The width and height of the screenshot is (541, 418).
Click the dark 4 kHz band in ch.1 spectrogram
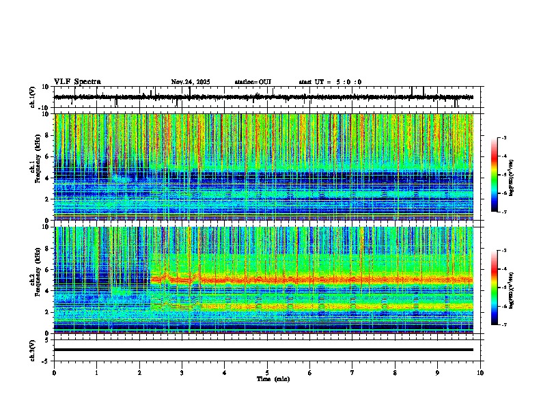(x=264, y=178)
